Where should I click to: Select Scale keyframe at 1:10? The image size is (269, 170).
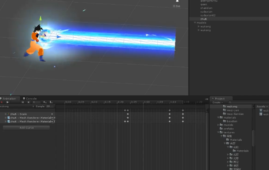coord(170,114)
